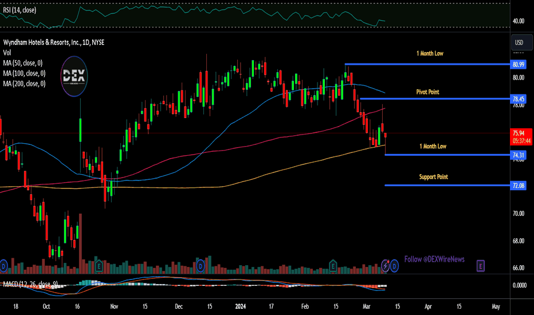Select the blue Pivot Point horizontal line
This screenshot has width=534, height=315.
point(435,99)
